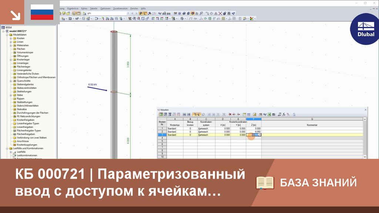
Task: Click the Russian flag icon
Action: click(x=42, y=12)
